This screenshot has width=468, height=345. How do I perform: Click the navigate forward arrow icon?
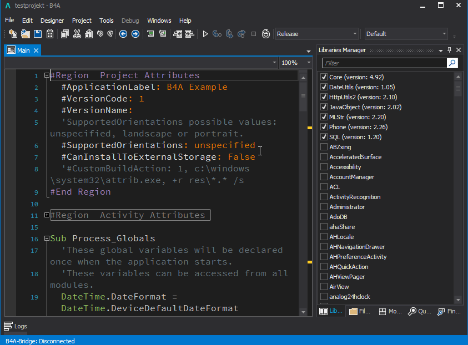coord(135,34)
